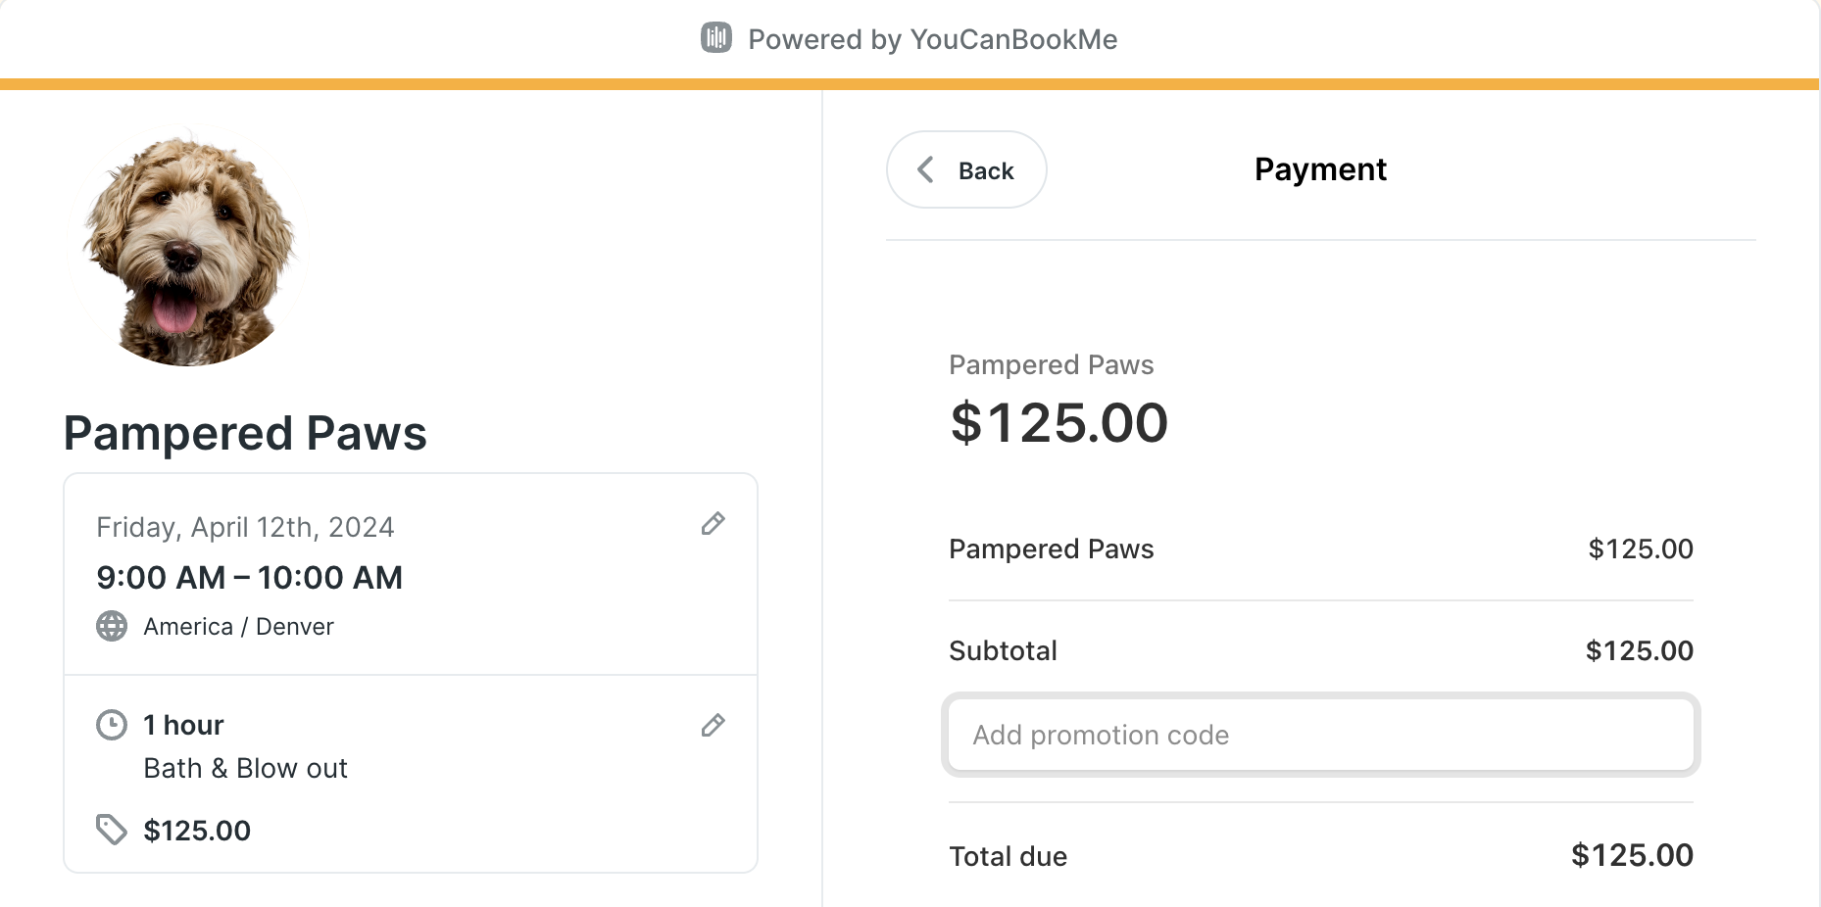This screenshot has height=907, width=1821.
Task: Click the price tag icon
Action: pyautogui.click(x=112, y=830)
